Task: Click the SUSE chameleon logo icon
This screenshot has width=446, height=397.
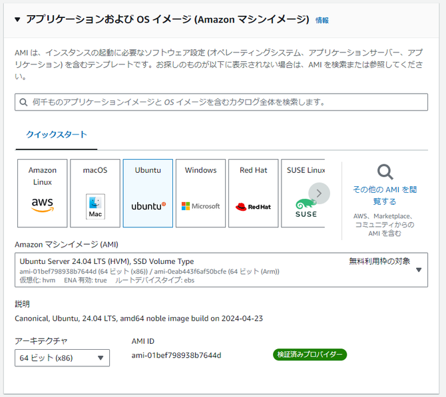Action: coord(306,208)
